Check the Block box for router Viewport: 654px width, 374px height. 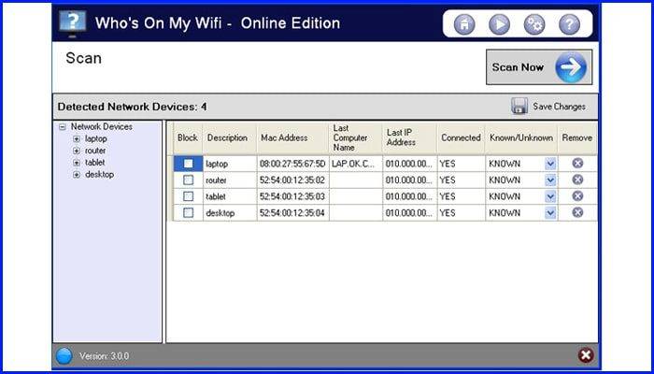coord(189,180)
